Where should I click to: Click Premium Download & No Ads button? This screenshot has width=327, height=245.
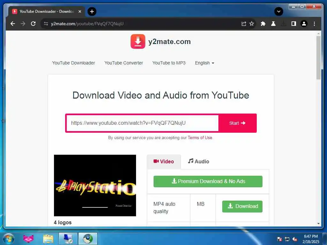(208, 181)
